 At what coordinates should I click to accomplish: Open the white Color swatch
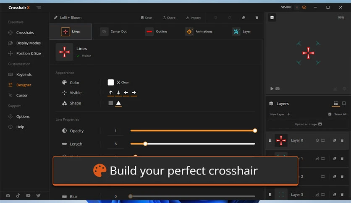coord(110,82)
